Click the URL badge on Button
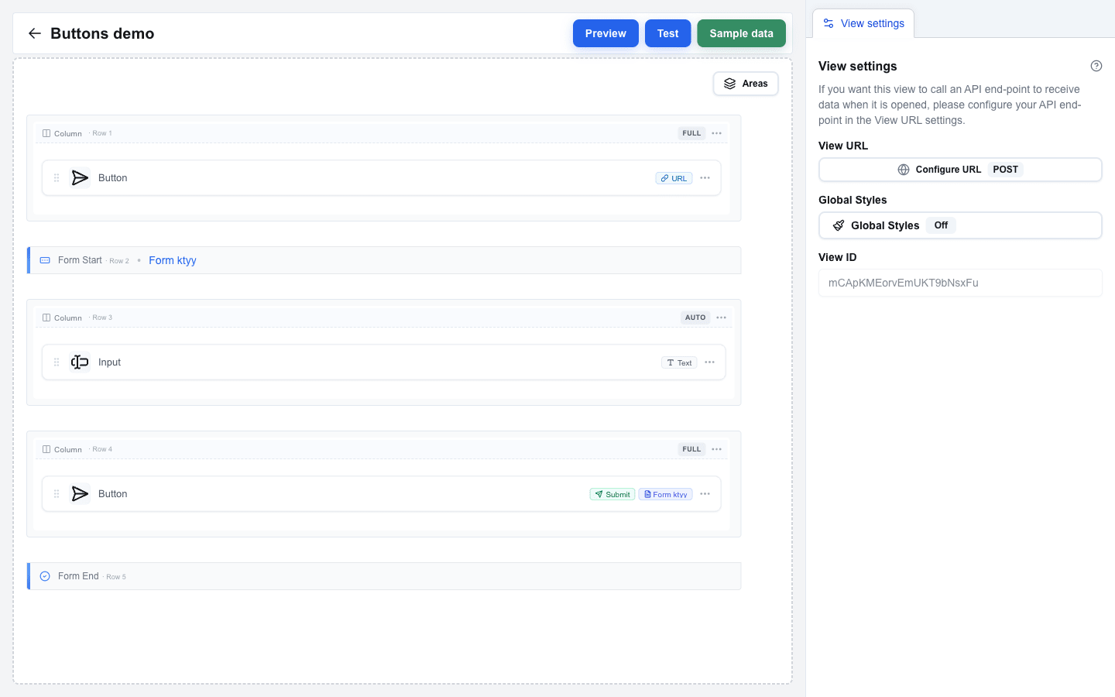This screenshot has height=697, width=1115. coord(674,178)
